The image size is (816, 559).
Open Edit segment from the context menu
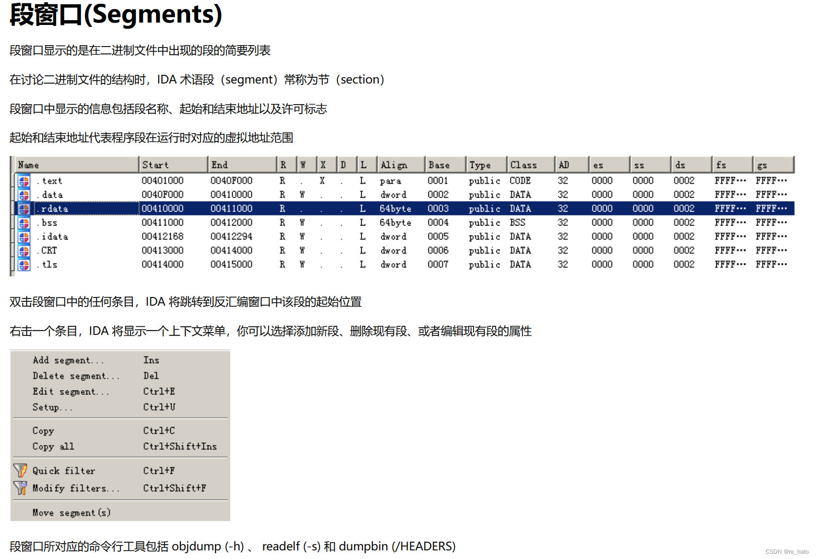[x=70, y=391]
